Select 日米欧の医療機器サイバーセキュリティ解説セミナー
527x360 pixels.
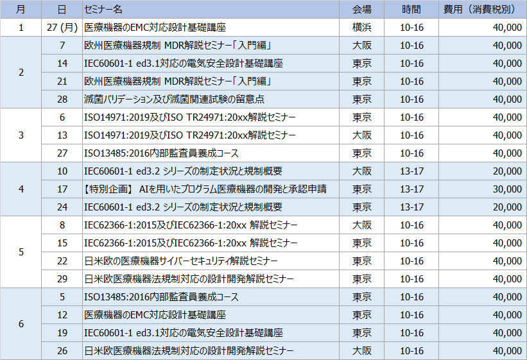181,261
